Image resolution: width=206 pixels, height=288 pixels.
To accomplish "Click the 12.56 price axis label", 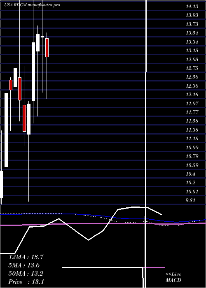I will pyautogui.click(x=192, y=77).
